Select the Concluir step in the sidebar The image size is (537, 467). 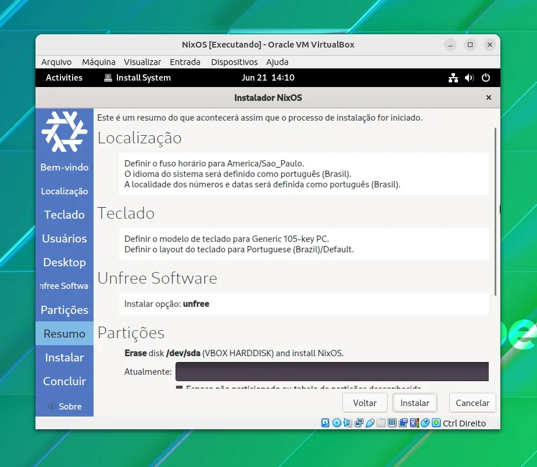pos(65,381)
